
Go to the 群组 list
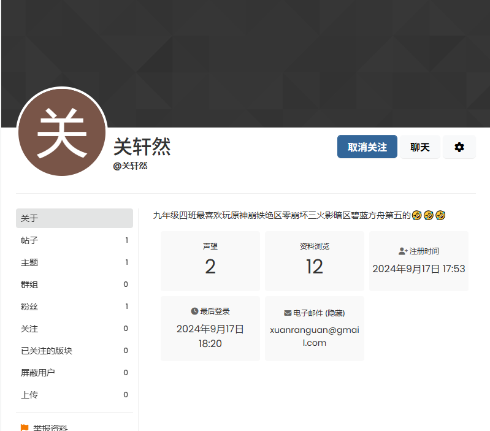point(74,284)
